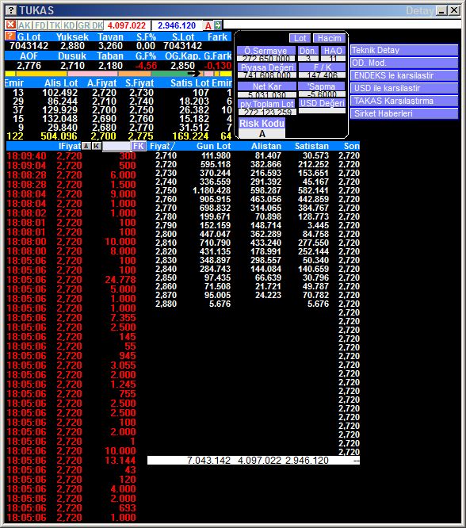
Task: Click the red A icon in toolbar
Action: [x=208, y=25]
